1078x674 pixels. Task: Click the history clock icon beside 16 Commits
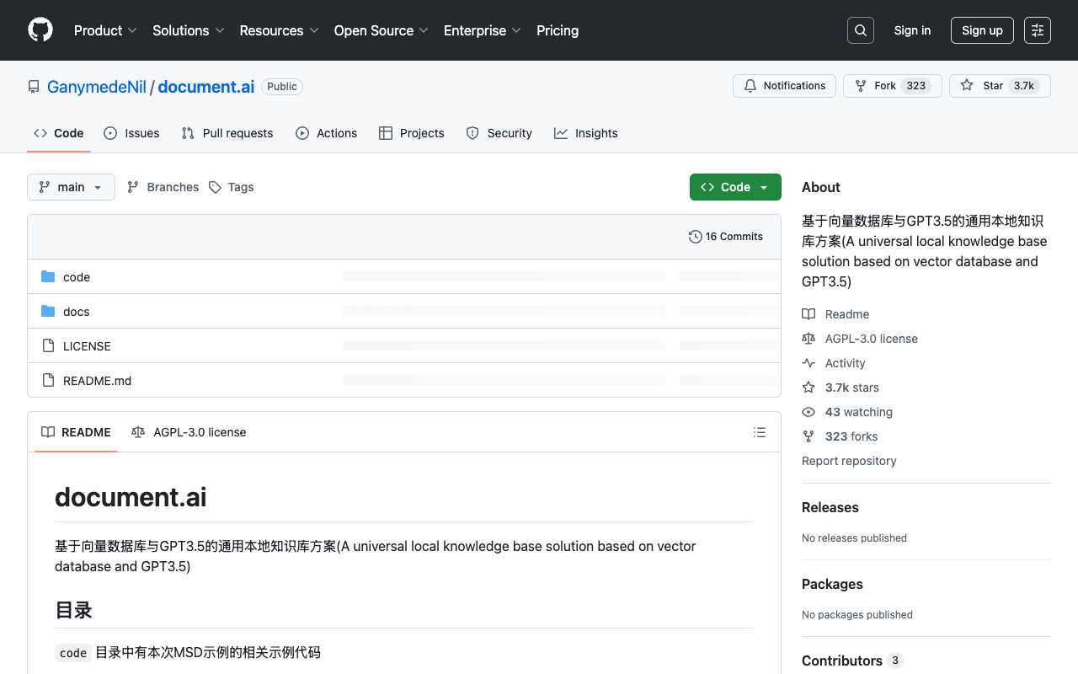[x=695, y=237]
